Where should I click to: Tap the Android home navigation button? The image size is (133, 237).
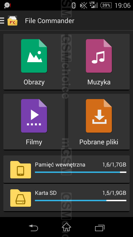tap(66, 227)
